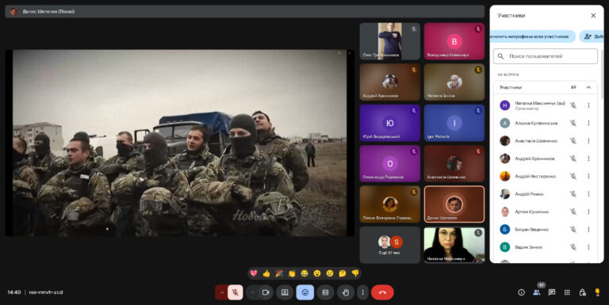Screen dimensions: 609x305
Task: Toggle the participants people panel icon
Action: point(537,292)
